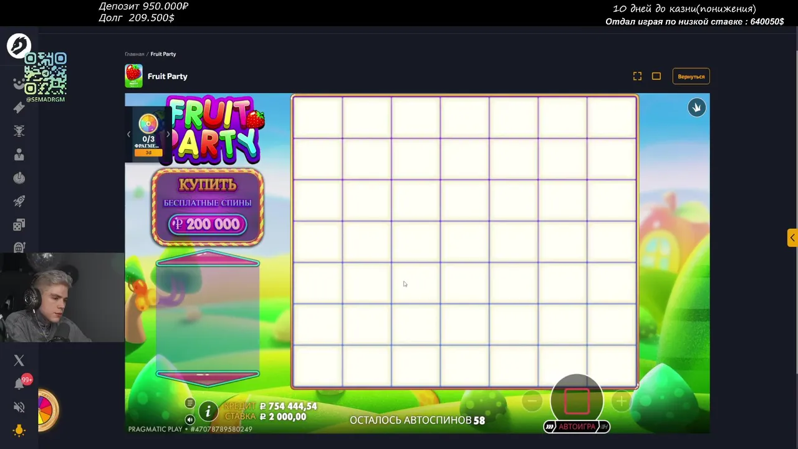Screen dimensions: 798x449
Task: Go to previous promo with left chevron
Action: (129, 134)
